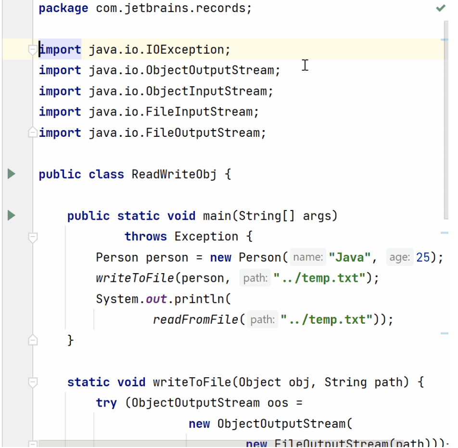
Task: Run the ReadWriteObj class from gutter
Action: tap(12, 174)
